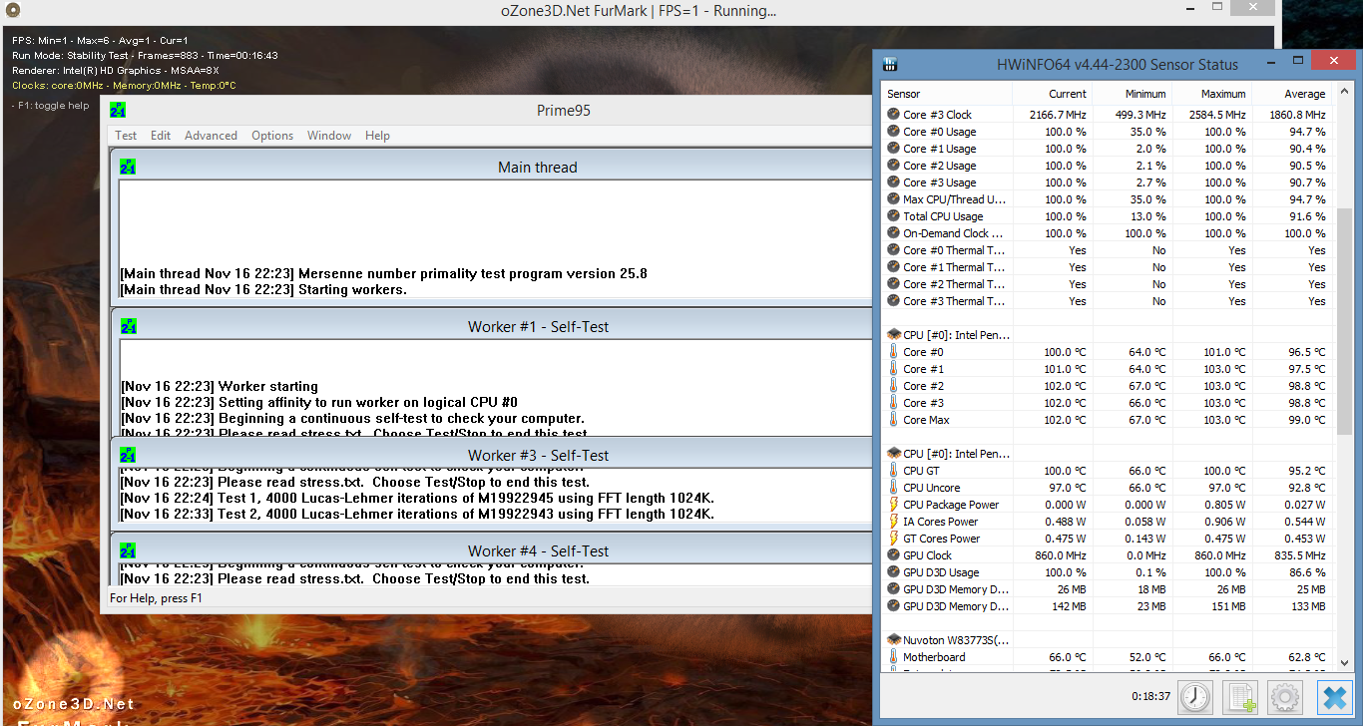This screenshot has height=726, width=1363.
Task: Click the Main thread window title bar
Action: pos(489,167)
